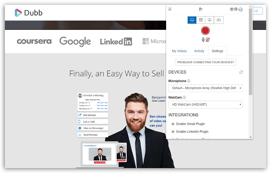271x173 pixels.
Task: Choose the cloud upload option
Action: pos(219,20)
